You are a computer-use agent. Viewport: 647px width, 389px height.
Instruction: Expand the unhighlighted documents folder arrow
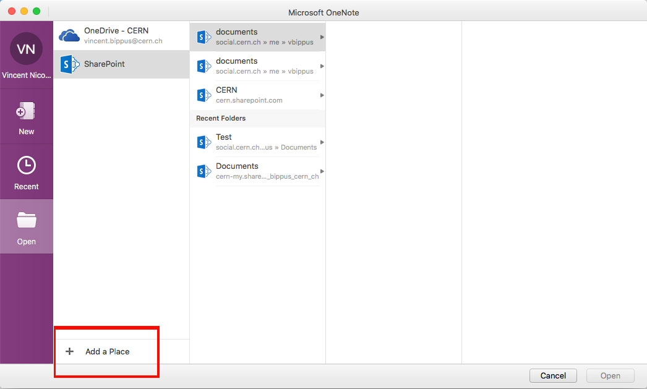322,66
